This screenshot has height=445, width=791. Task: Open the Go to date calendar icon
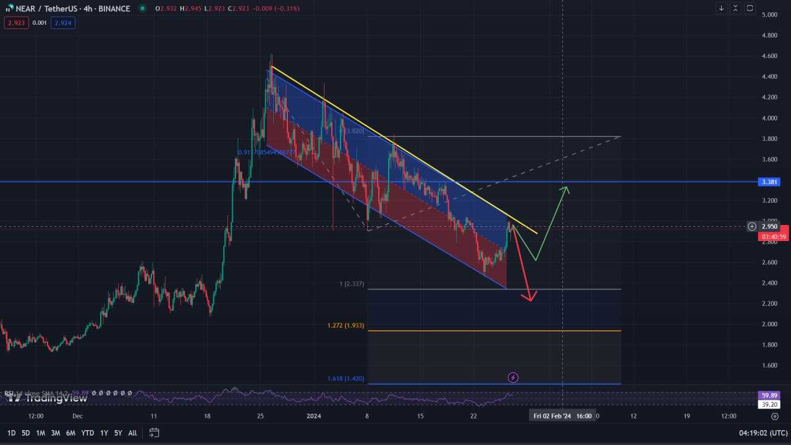click(x=154, y=433)
